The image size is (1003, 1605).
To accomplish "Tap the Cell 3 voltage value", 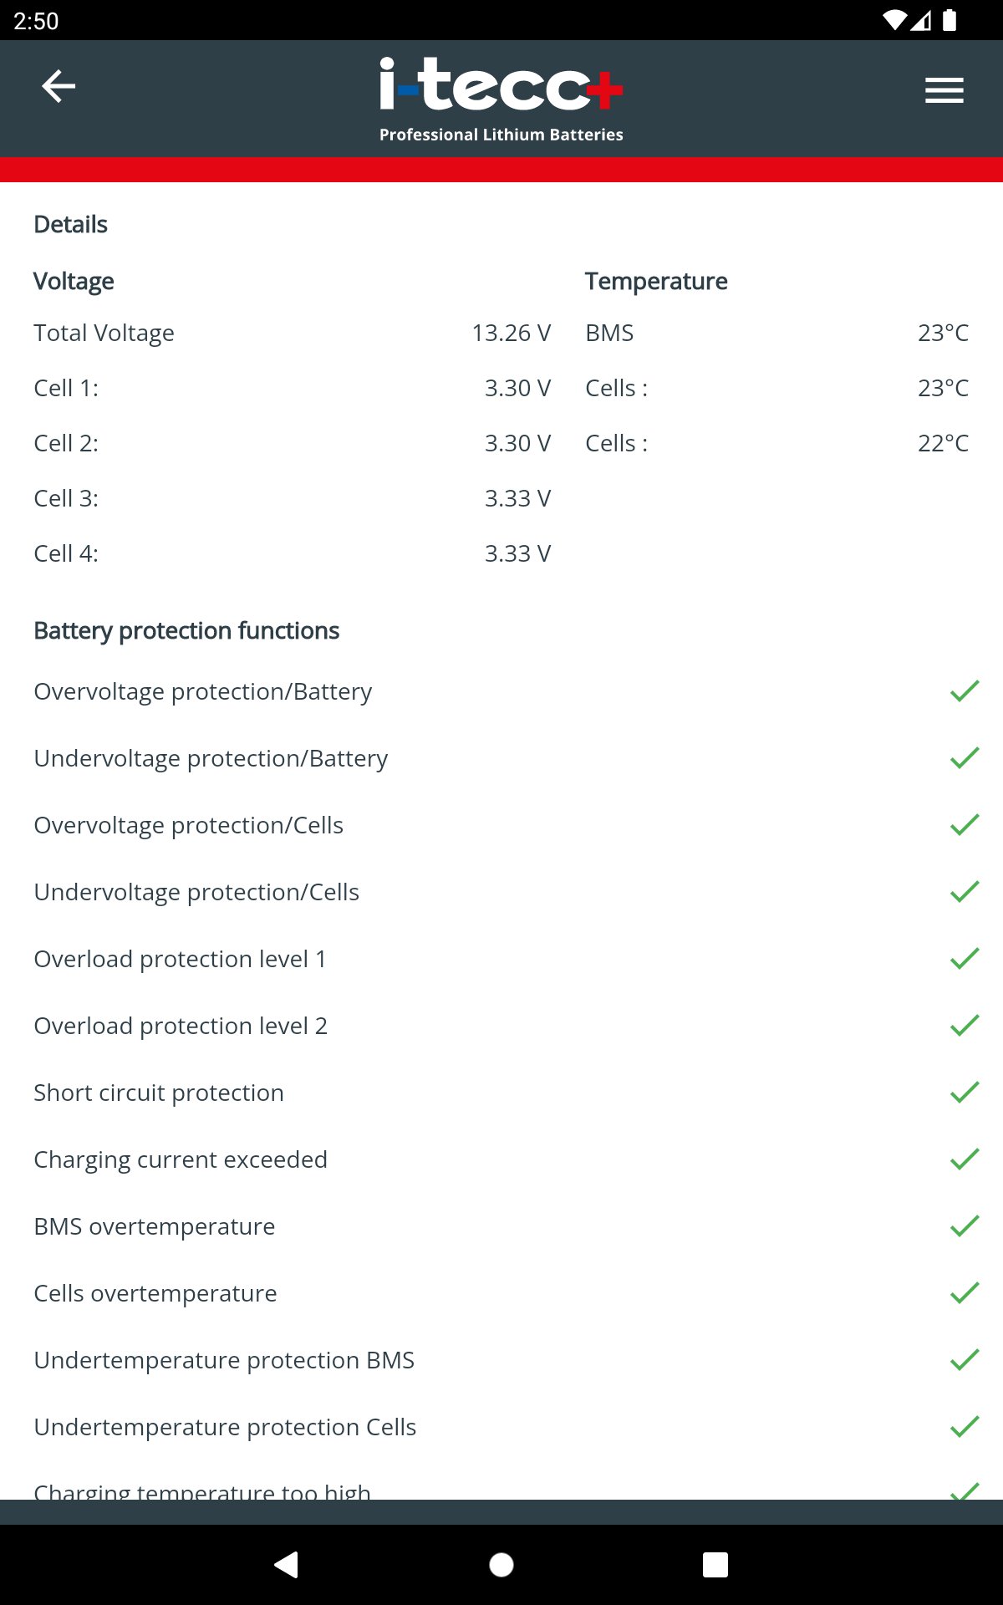I will click(x=517, y=498).
